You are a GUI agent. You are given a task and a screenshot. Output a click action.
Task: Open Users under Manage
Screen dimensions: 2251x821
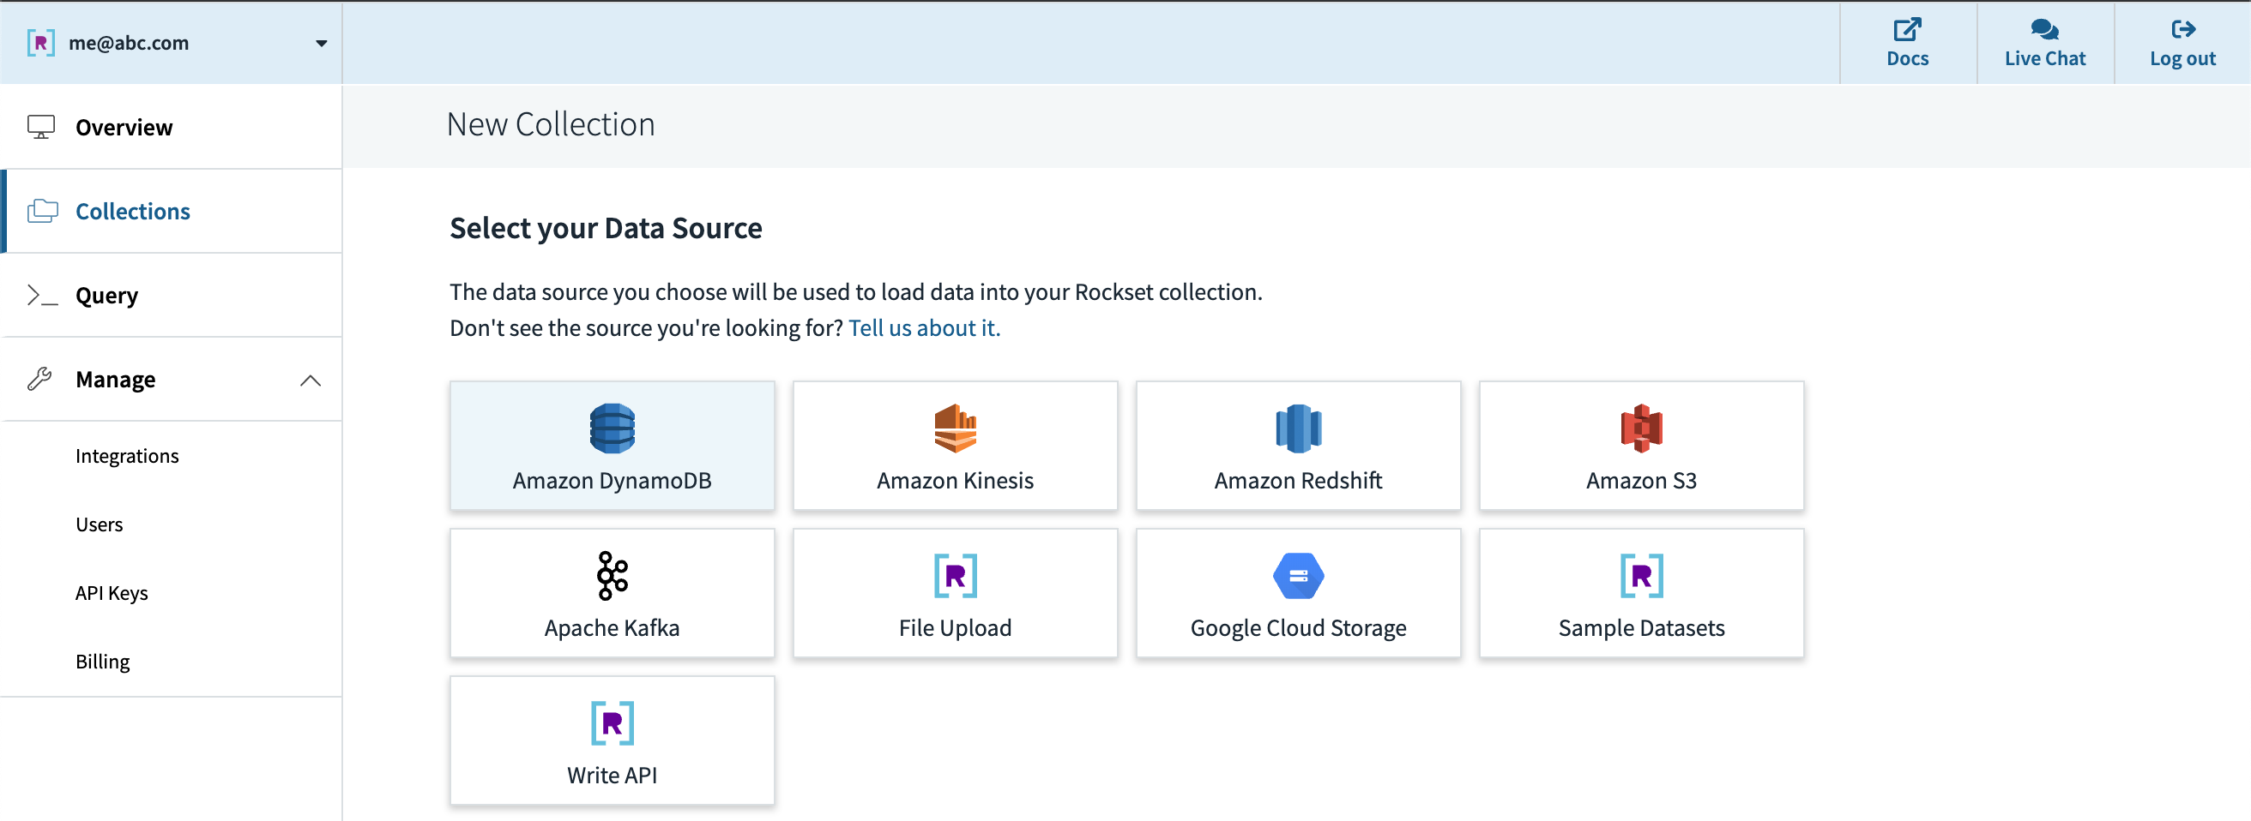[99, 525]
